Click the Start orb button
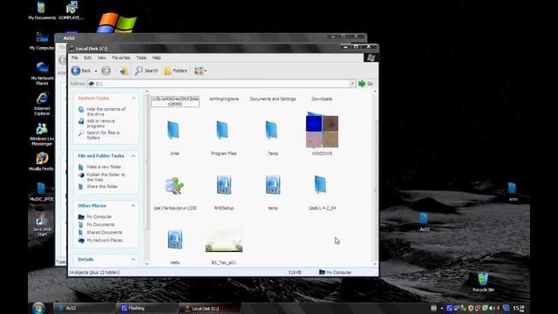 (38, 308)
